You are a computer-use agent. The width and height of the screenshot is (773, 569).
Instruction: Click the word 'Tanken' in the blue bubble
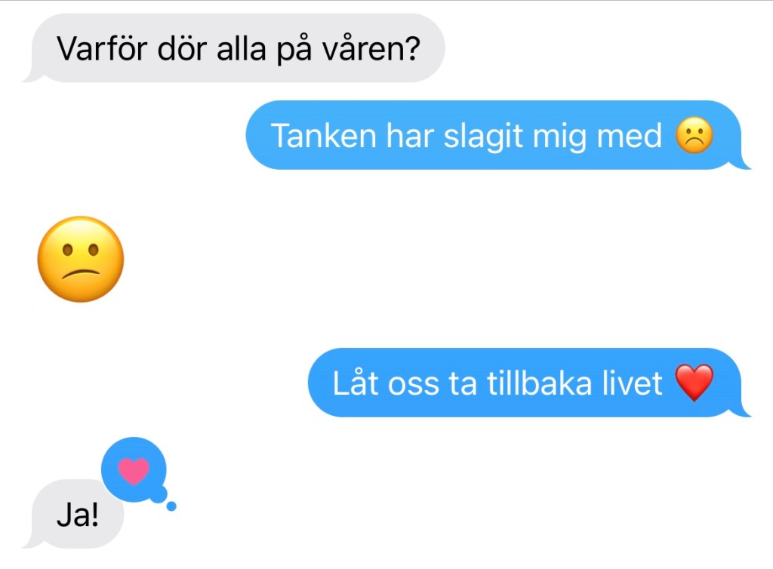(x=324, y=136)
